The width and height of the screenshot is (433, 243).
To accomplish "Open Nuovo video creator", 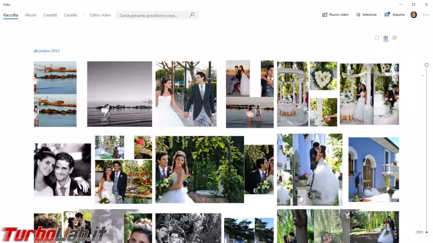I will click(x=335, y=15).
